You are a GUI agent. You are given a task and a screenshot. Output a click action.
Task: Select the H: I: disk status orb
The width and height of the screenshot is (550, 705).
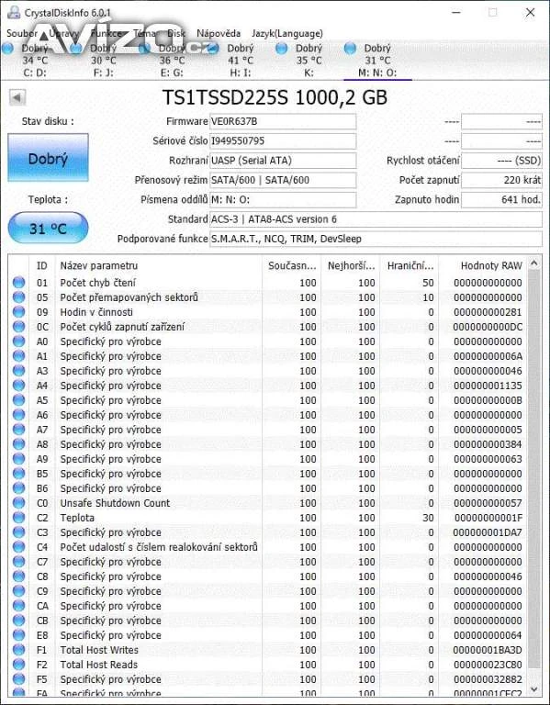[x=213, y=49]
